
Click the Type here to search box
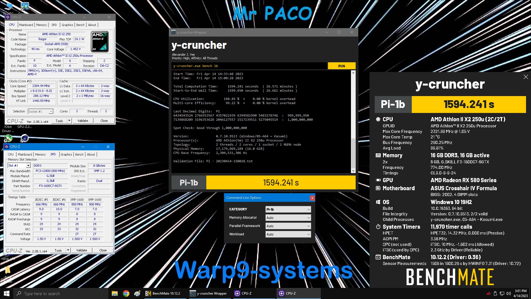[x=61, y=293]
